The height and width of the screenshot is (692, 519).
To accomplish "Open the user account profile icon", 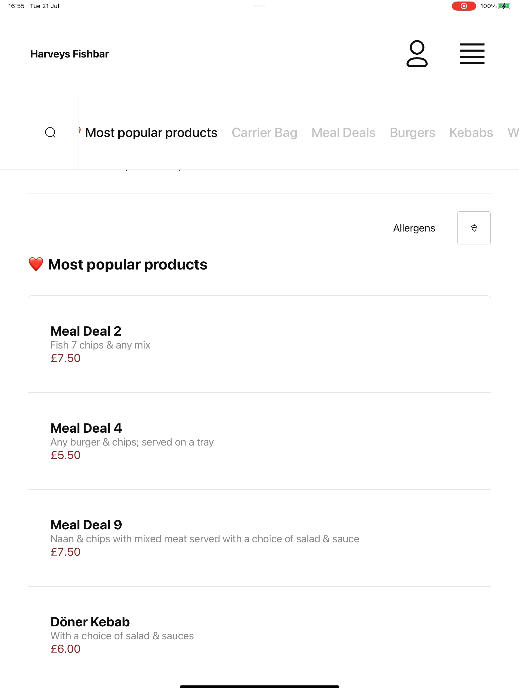I will (417, 54).
